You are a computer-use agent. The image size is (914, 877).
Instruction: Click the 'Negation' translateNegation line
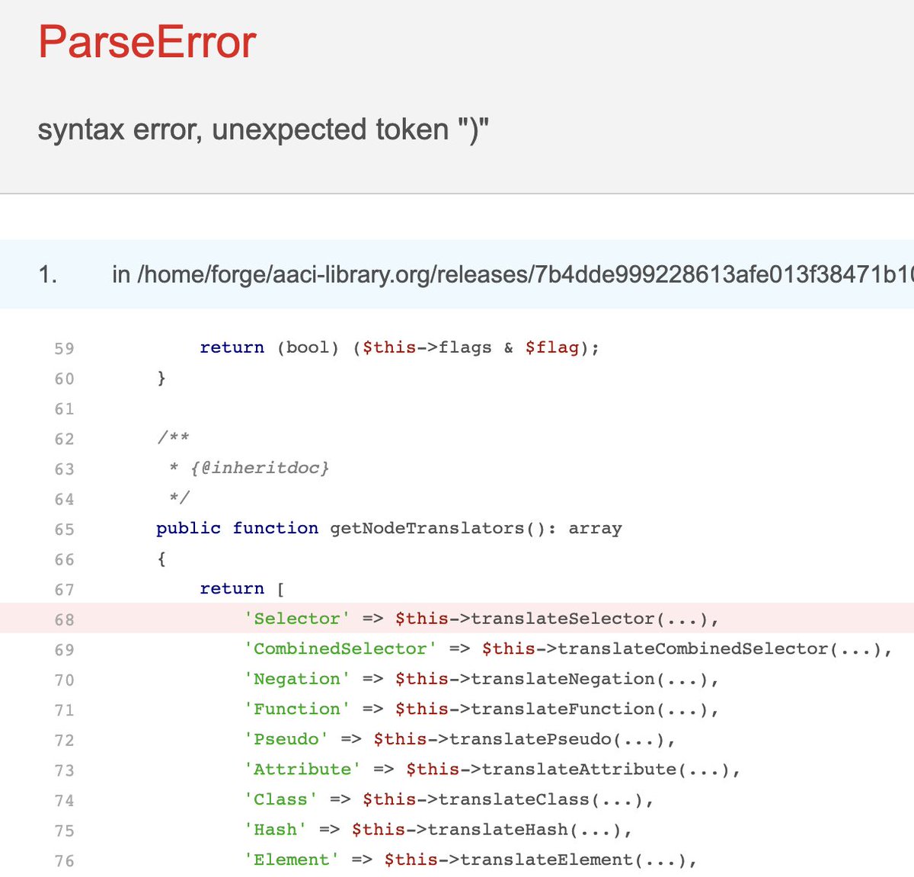pos(481,679)
